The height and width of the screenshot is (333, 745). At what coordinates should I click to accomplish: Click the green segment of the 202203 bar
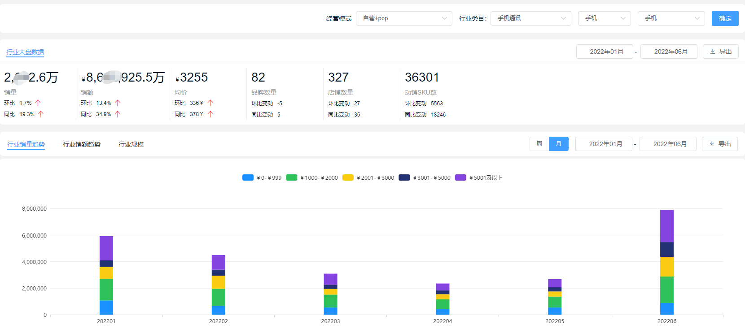(x=330, y=301)
